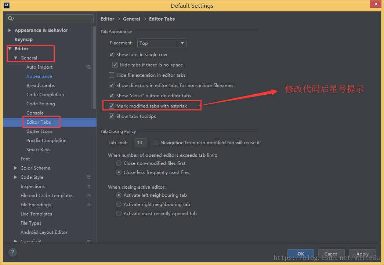Viewport: 384px width, 265px height.
Task: Select Close non-modified files first
Action: point(119,163)
